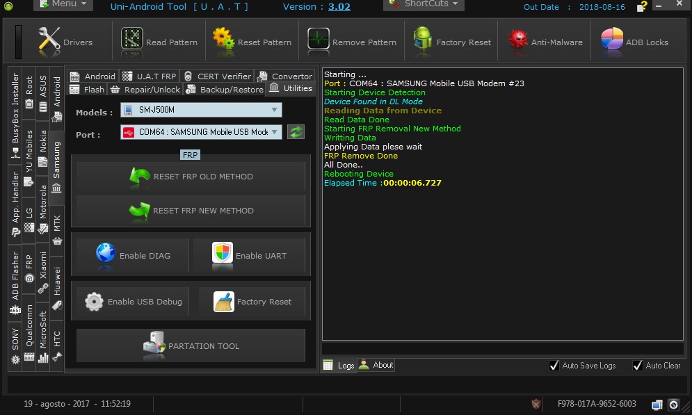The height and width of the screenshot is (415, 692).
Task: Switch to the MTK vertical tab
Action: (57, 230)
